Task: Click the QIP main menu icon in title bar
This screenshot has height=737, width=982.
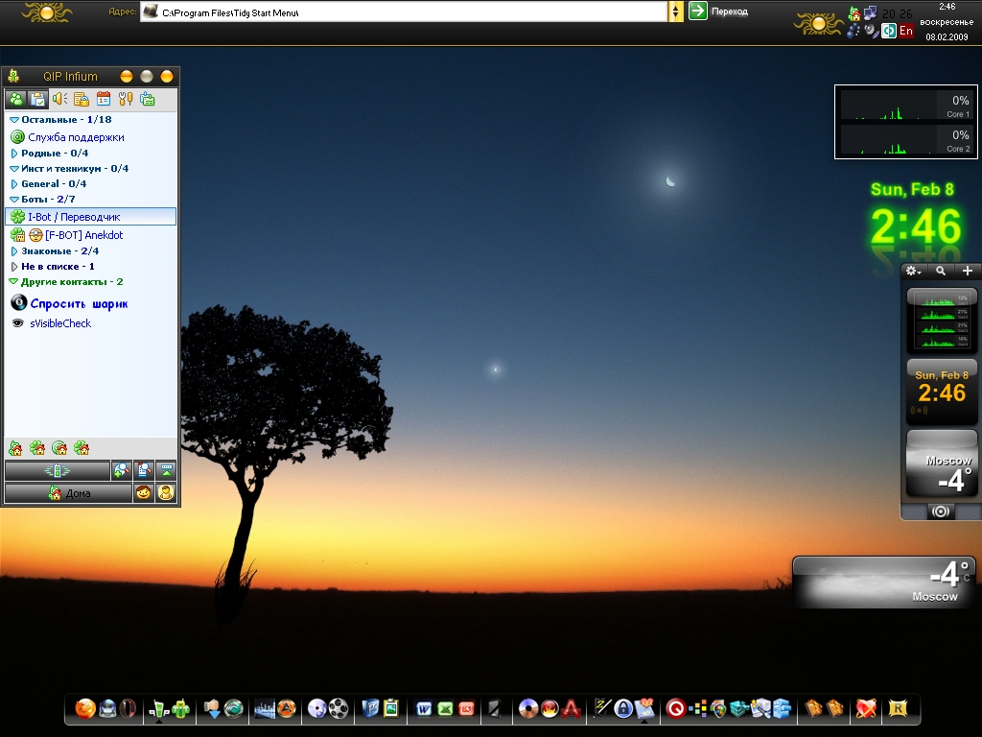Action: 13,77
